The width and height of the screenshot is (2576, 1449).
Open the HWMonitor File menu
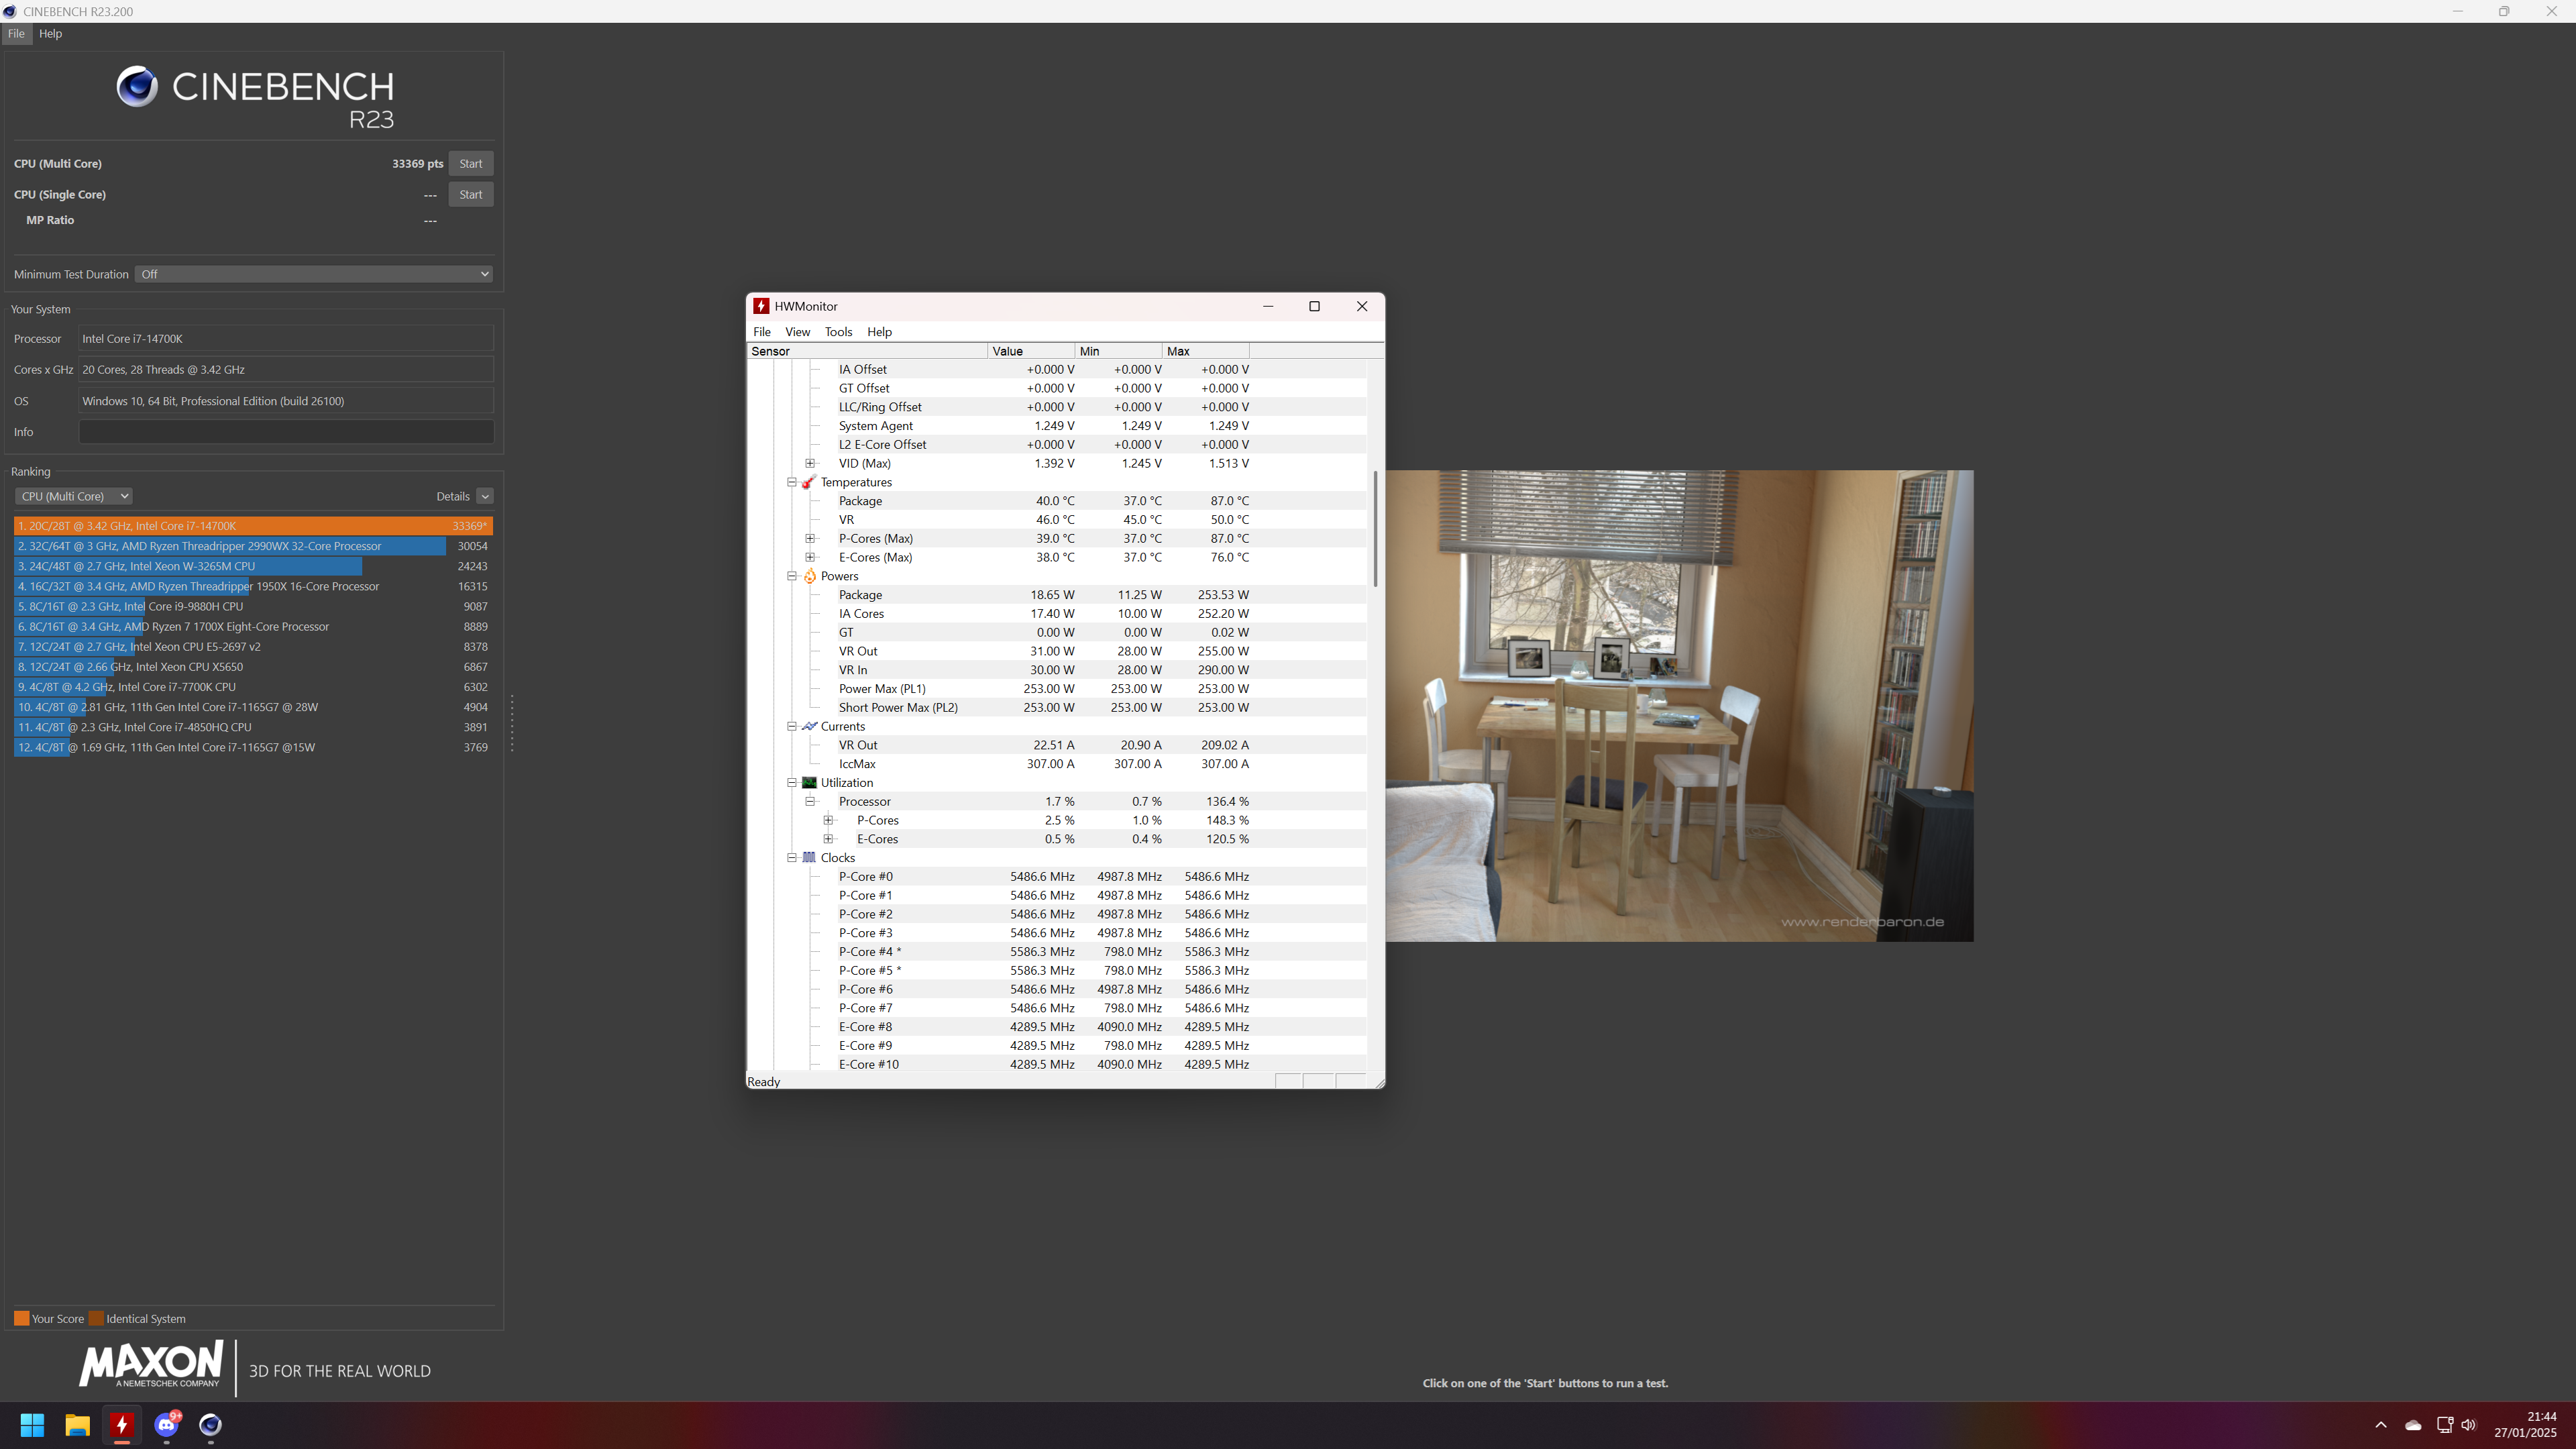click(x=762, y=332)
